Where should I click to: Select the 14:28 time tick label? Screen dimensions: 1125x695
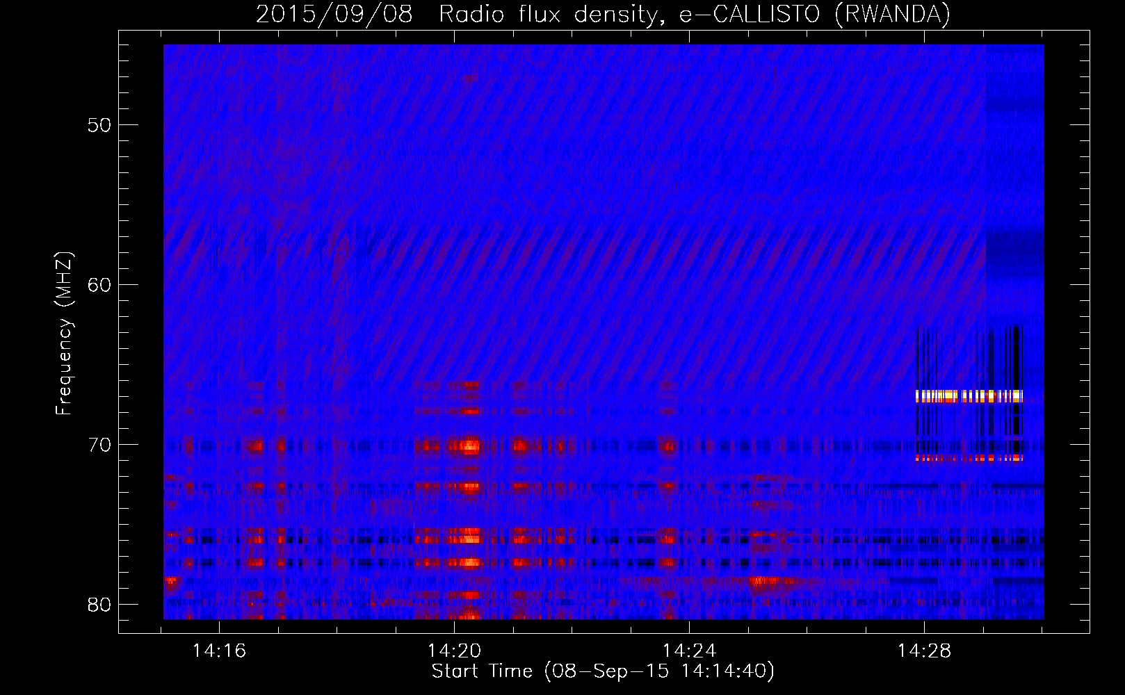pos(925,651)
